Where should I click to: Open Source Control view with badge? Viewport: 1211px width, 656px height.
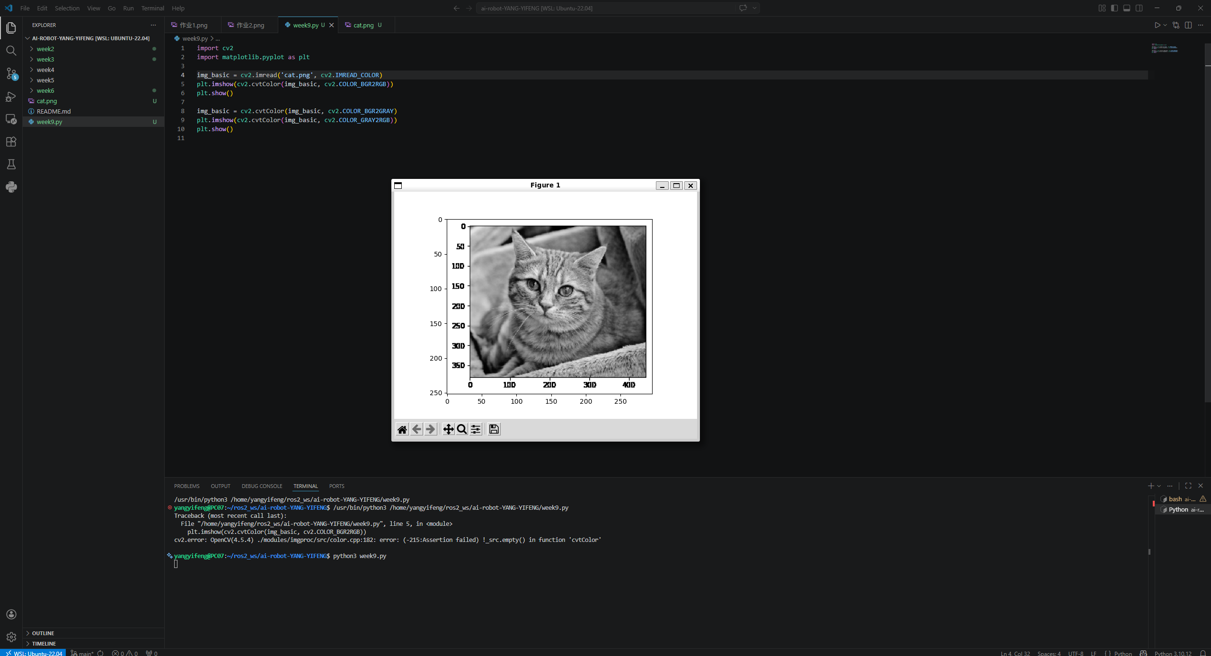click(11, 73)
